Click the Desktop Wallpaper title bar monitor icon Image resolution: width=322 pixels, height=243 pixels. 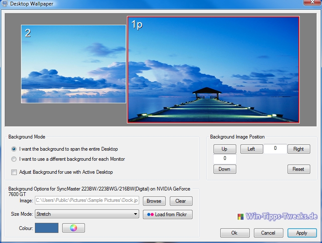[x=4, y=3]
